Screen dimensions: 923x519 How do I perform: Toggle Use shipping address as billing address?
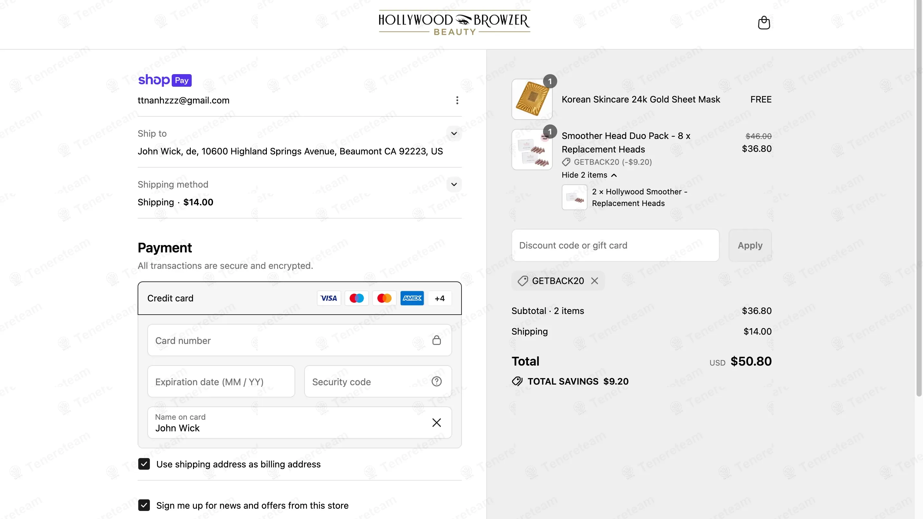[144, 464]
